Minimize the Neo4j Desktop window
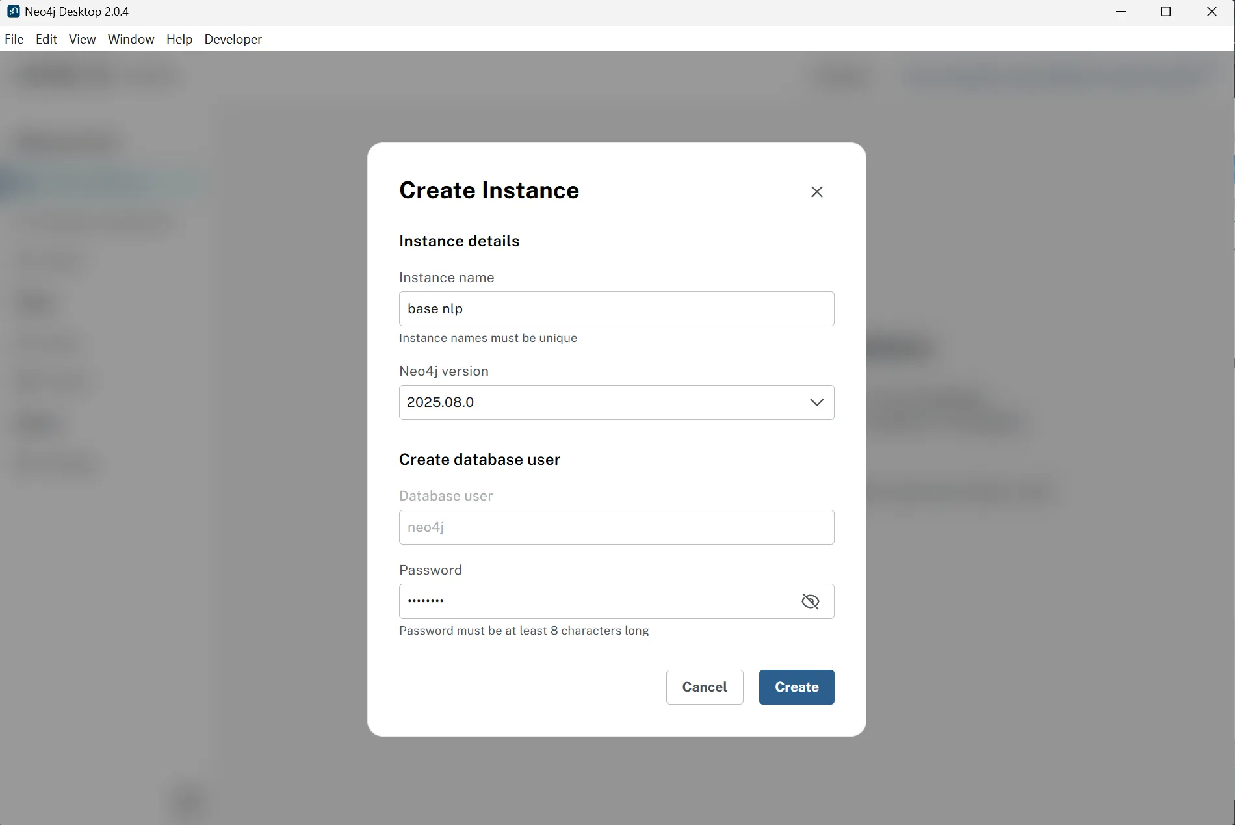Image resolution: width=1235 pixels, height=825 pixels. point(1121,12)
